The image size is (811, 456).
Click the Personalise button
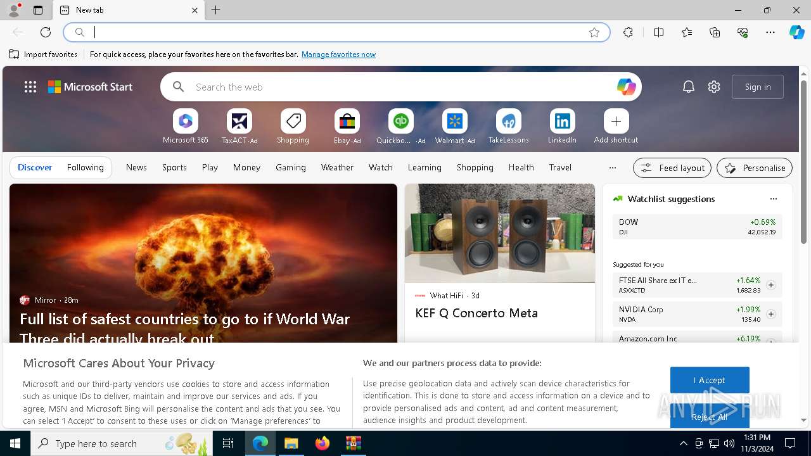755,168
